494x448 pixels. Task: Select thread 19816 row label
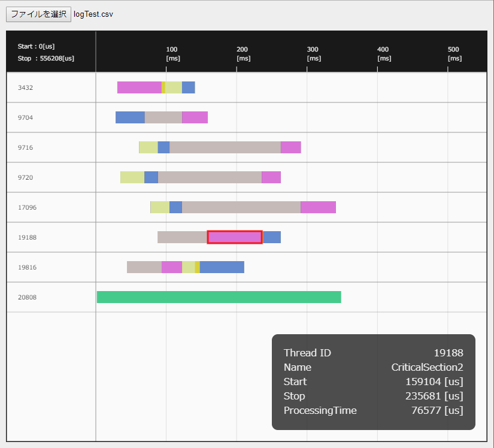[27, 267]
